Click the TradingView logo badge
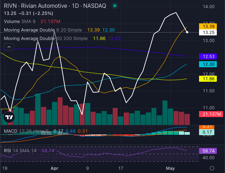 pos(9,117)
